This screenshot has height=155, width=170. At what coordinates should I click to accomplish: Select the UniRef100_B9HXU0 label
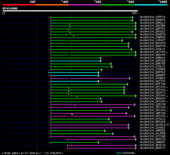[152, 99]
